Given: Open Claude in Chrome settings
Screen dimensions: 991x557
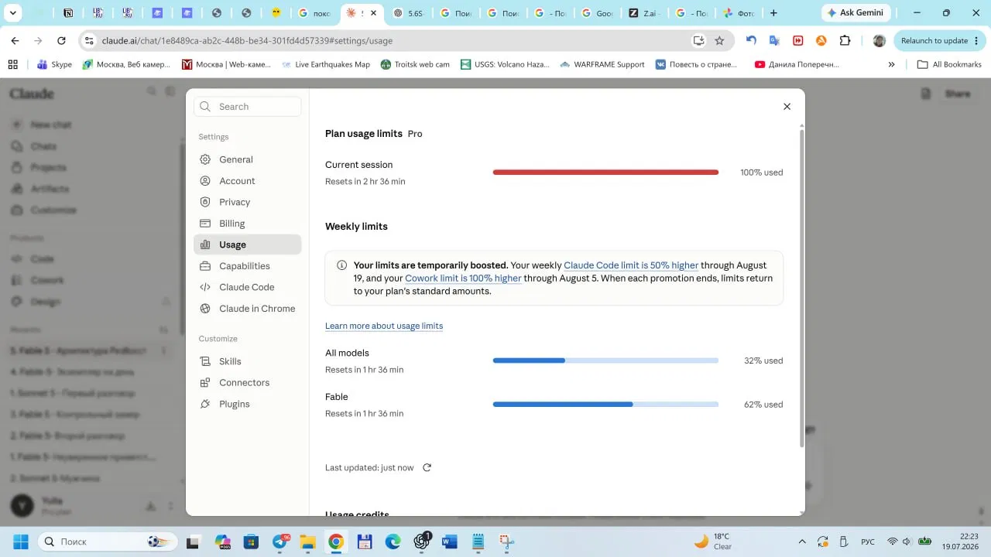Looking at the screenshot, I should point(248,309).
